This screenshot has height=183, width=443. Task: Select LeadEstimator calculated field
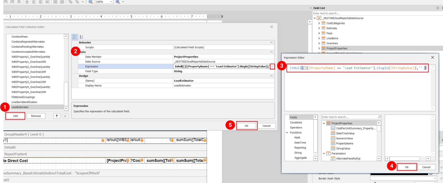click(20, 107)
